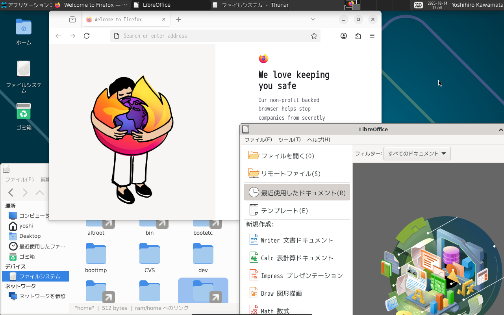Viewport: 504px width, 315px height.
Task: Open the Firefox hamburger menu
Action: click(x=372, y=35)
